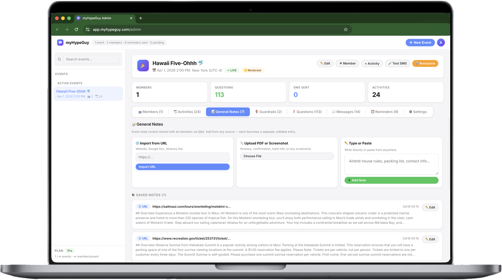Bookmark page with star icon
Viewport: 502px width, 280px height.
346,29
